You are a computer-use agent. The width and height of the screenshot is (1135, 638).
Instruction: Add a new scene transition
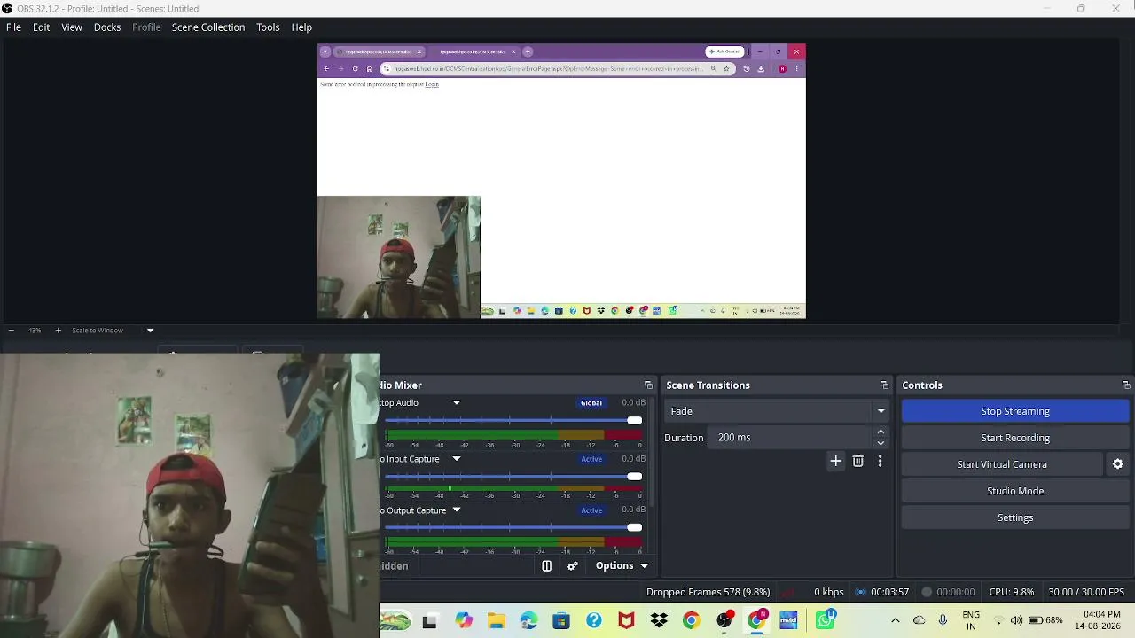point(835,461)
